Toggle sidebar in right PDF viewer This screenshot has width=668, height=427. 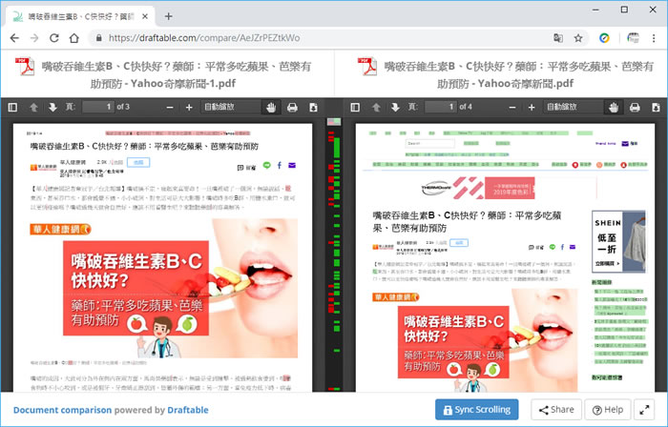355,107
